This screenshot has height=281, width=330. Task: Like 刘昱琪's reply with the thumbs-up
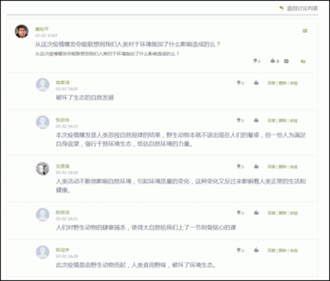[x=256, y=166]
